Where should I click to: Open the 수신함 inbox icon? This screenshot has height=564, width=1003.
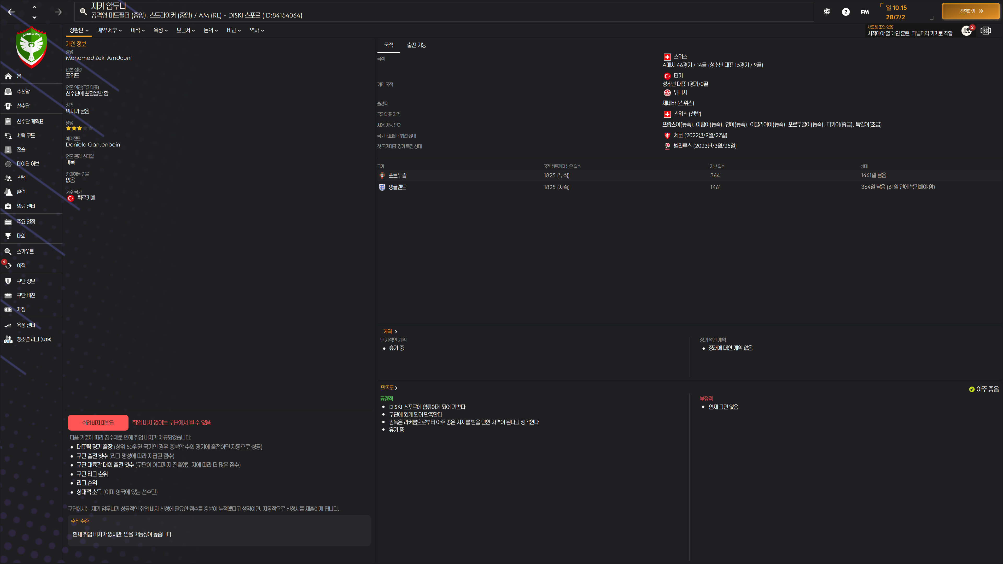tap(8, 91)
